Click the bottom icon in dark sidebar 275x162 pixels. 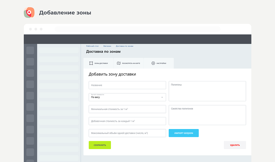pos(30,152)
